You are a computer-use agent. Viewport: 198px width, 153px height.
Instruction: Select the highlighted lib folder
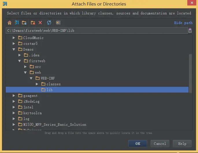tap(97, 90)
